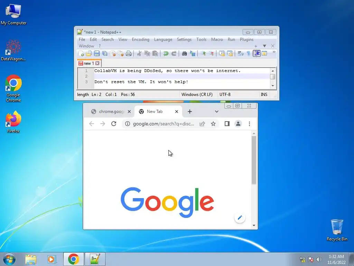The width and height of the screenshot is (354, 266).
Task: Open the Encoding menu
Action: pyautogui.click(x=140, y=39)
